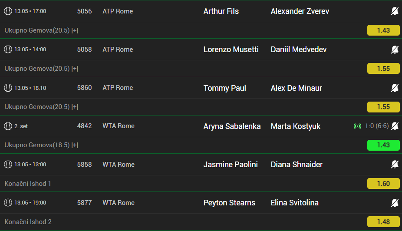Viewport: 402px width, 231px height.
Task: Select the green 1.43 odds button
Action: pyautogui.click(x=383, y=145)
